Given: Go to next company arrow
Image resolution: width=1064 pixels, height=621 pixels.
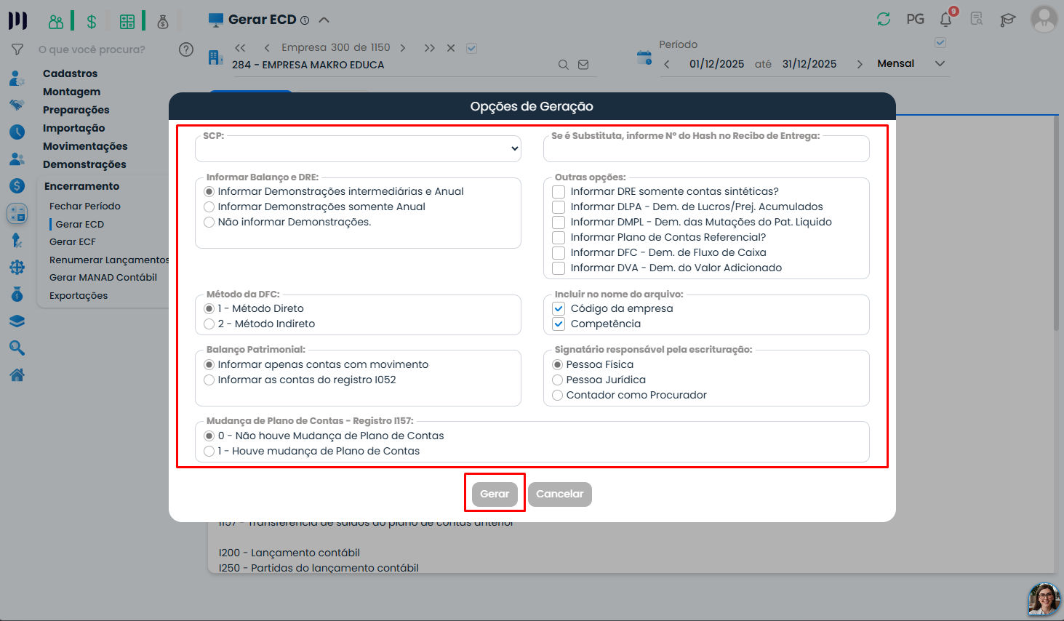Looking at the screenshot, I should coord(403,48).
